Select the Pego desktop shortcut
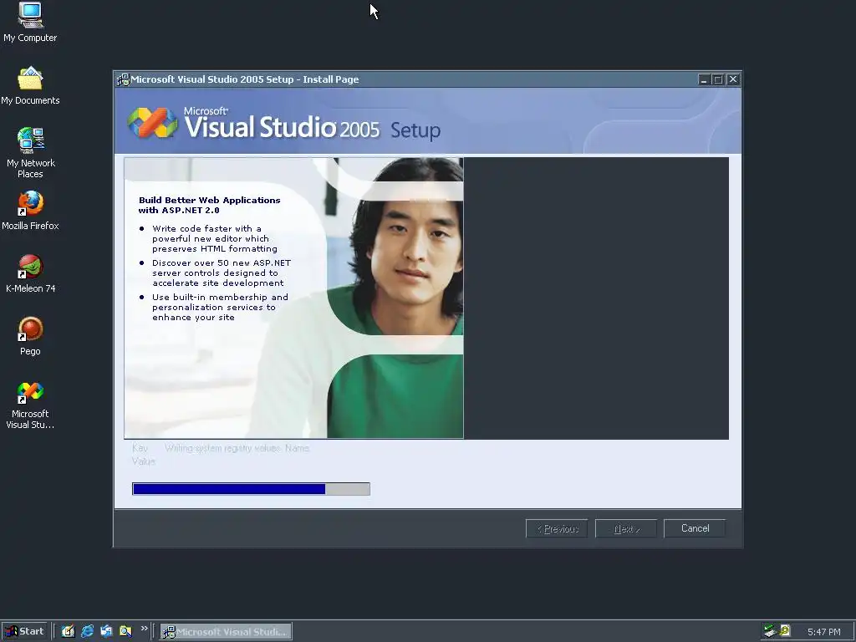This screenshot has width=856, height=642. pyautogui.click(x=30, y=336)
